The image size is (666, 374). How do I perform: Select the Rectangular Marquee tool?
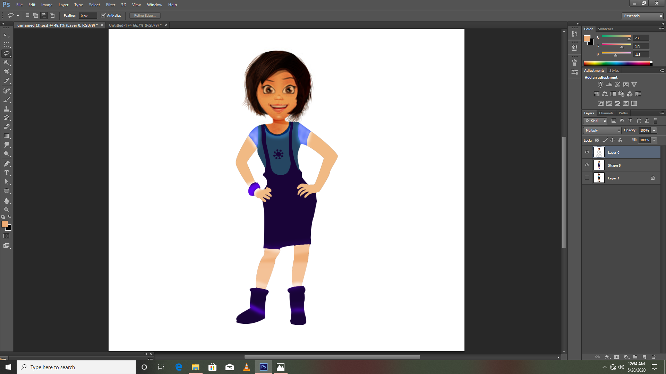7,45
